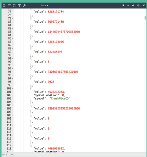Click the "CrashNice()" string
147x157 pixels.
pyautogui.click(x=60, y=98)
